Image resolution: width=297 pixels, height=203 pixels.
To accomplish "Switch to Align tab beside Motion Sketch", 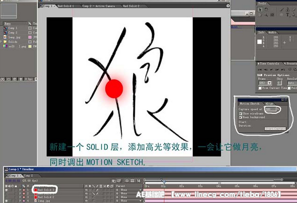I will point(269,103).
